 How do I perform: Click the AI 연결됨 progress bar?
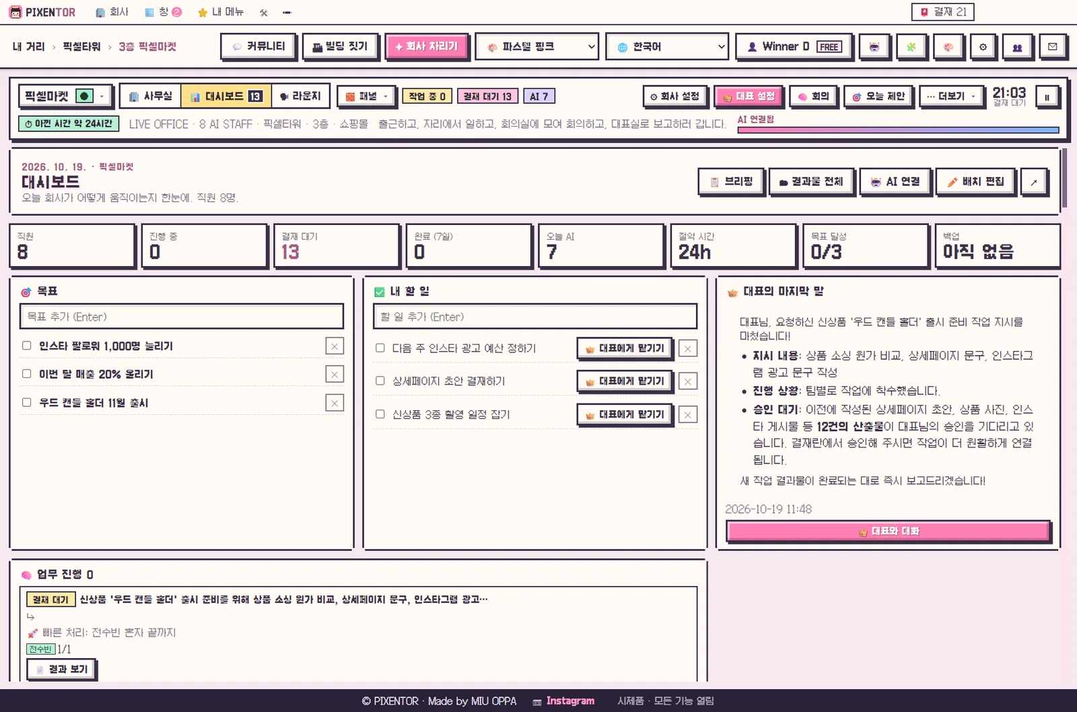(898, 130)
